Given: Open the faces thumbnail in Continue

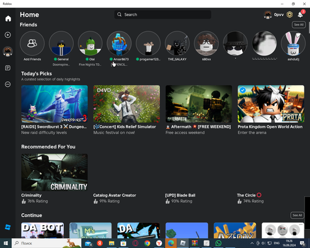Looking at the screenshot, I should [x=283, y=230].
